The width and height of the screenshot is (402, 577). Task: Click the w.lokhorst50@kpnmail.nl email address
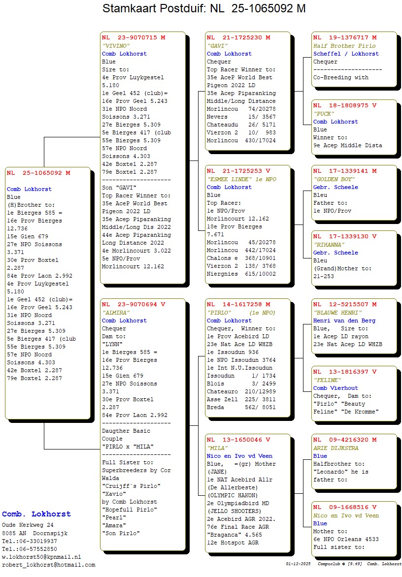point(41,557)
